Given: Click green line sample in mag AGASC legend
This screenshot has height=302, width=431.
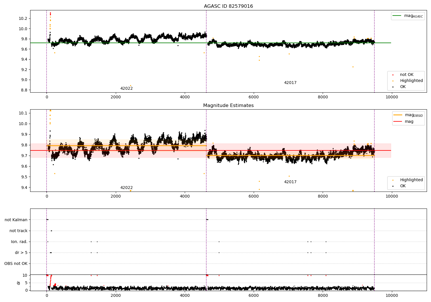Looking at the screenshot, I should (397, 16).
